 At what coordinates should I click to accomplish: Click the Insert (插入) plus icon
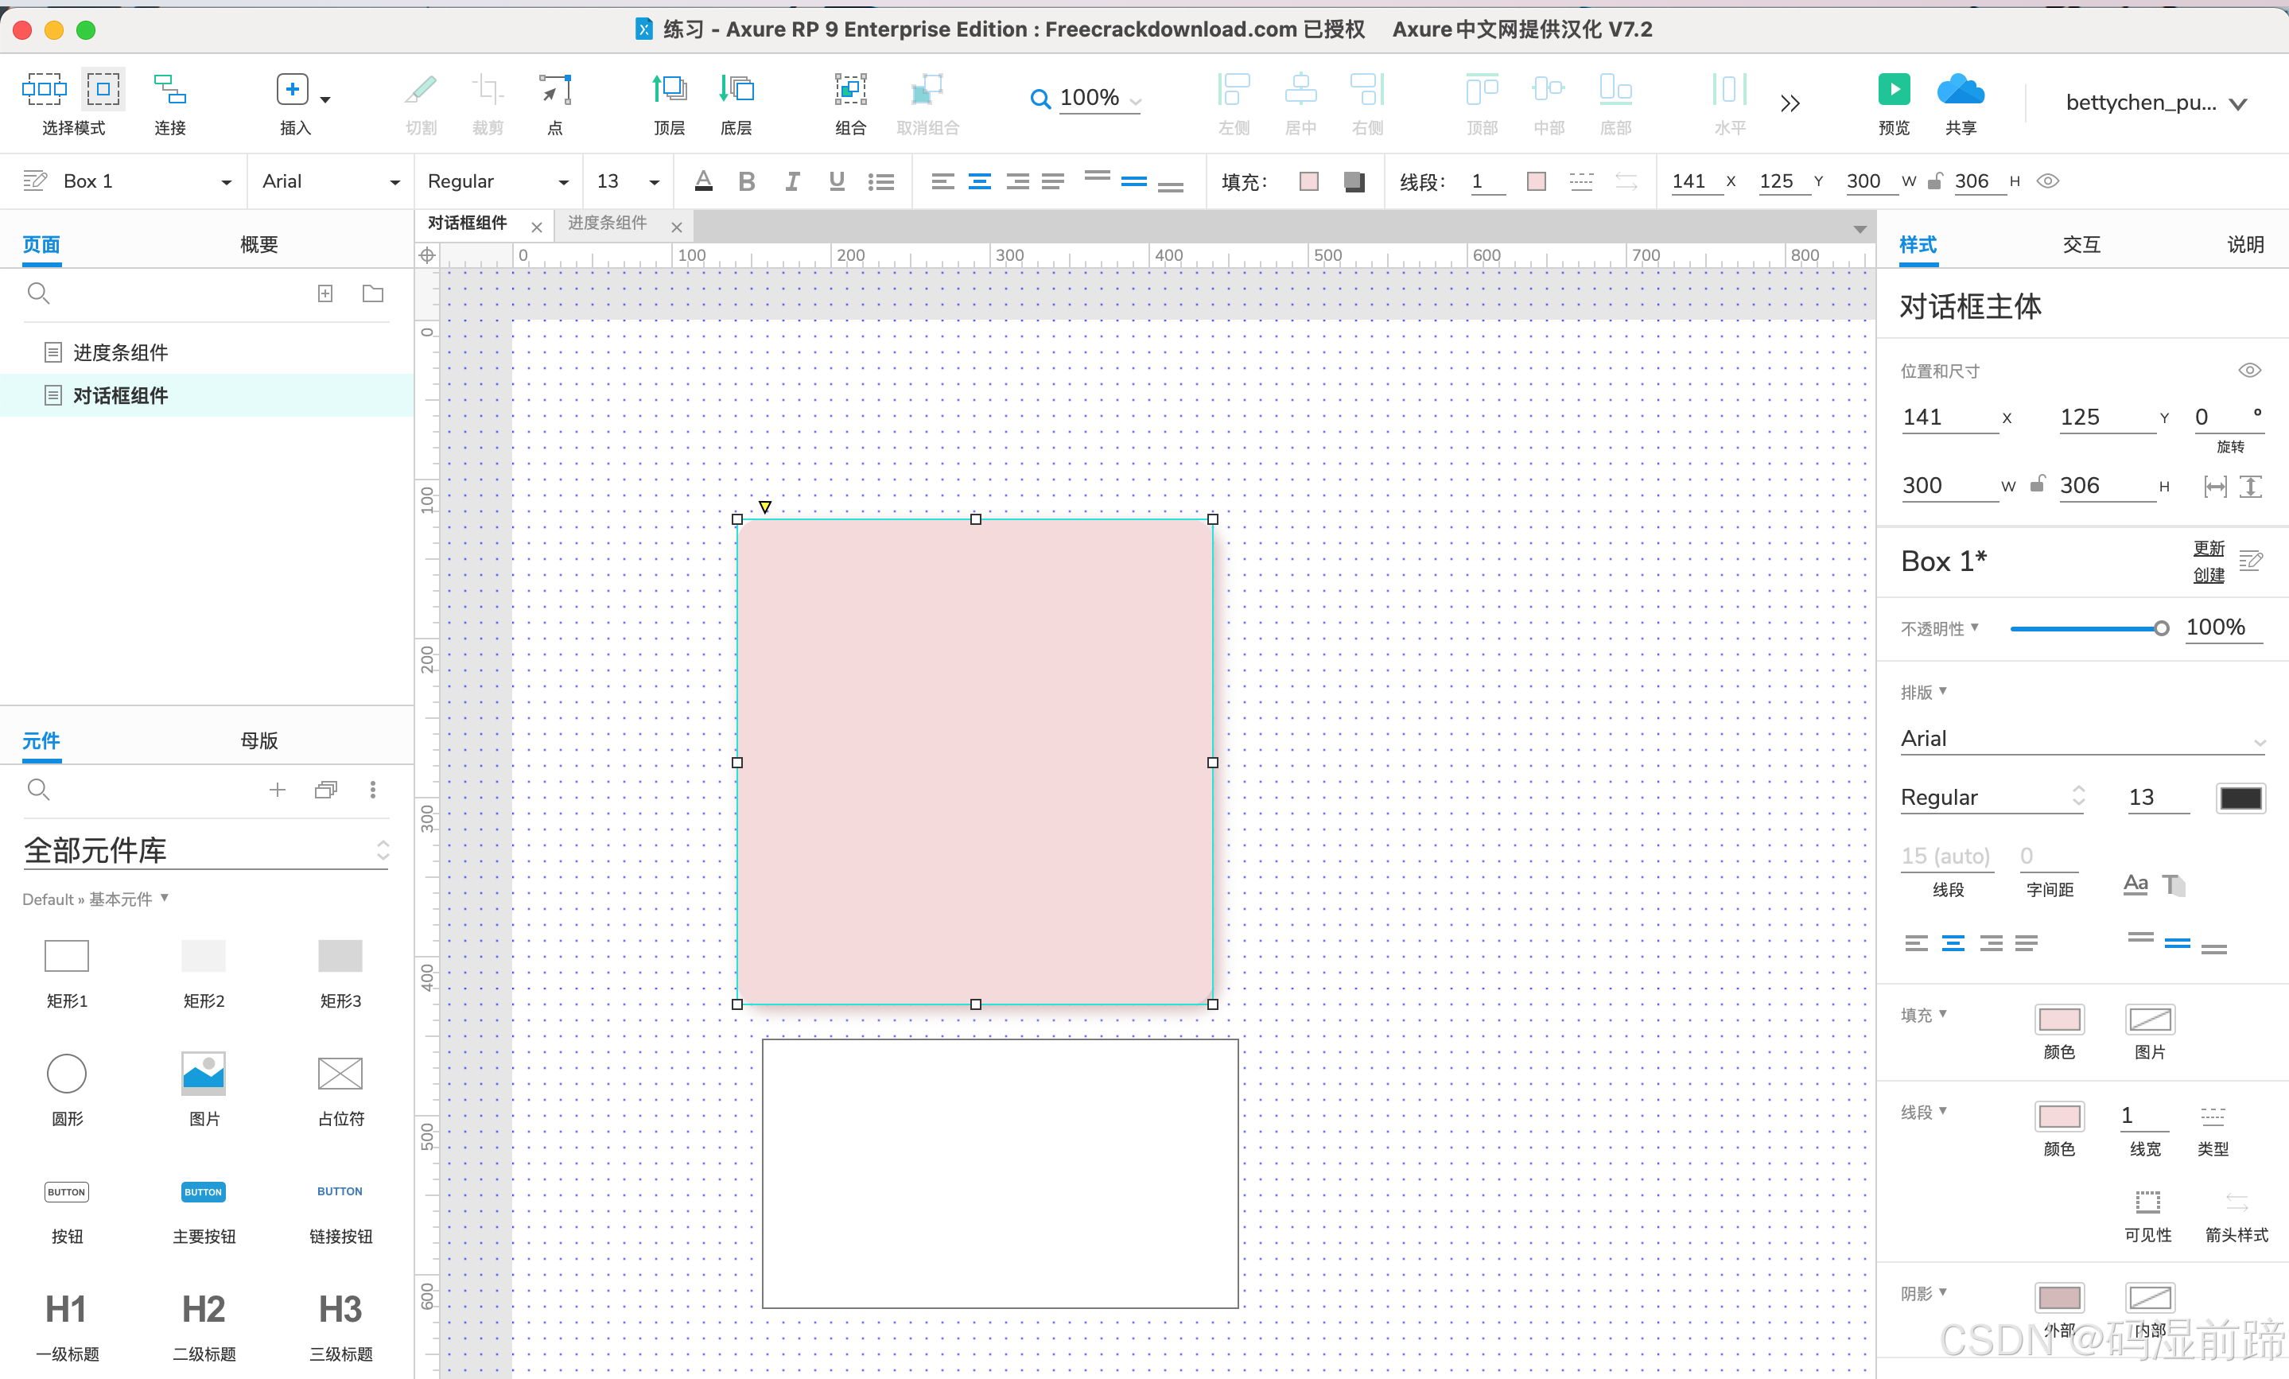tap(293, 89)
